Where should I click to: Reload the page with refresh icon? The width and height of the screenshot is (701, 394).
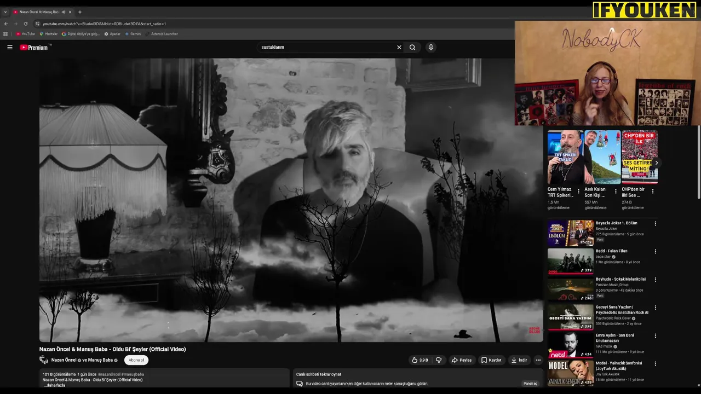25,24
